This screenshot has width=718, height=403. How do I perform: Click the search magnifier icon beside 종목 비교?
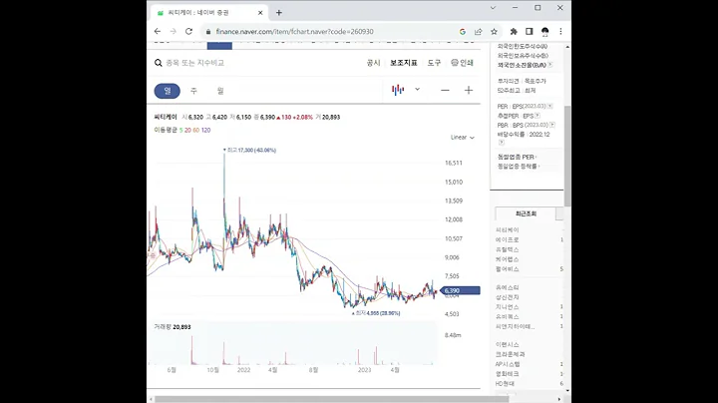pos(159,63)
